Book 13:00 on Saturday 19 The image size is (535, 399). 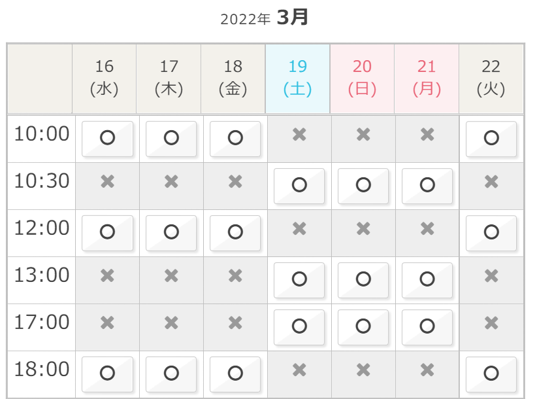coord(299,279)
